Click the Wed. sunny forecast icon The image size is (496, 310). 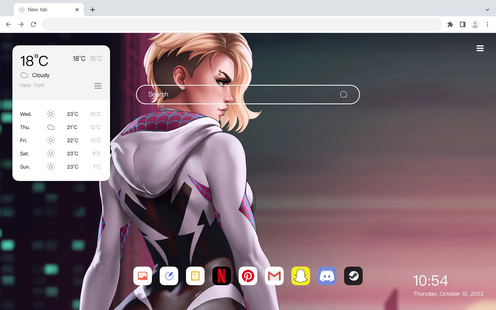click(x=51, y=114)
